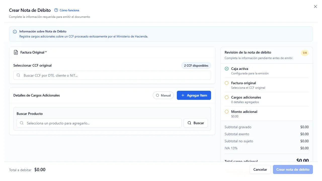
Task: Click the Revisión de la nota de débito heading
Action: coord(248,52)
